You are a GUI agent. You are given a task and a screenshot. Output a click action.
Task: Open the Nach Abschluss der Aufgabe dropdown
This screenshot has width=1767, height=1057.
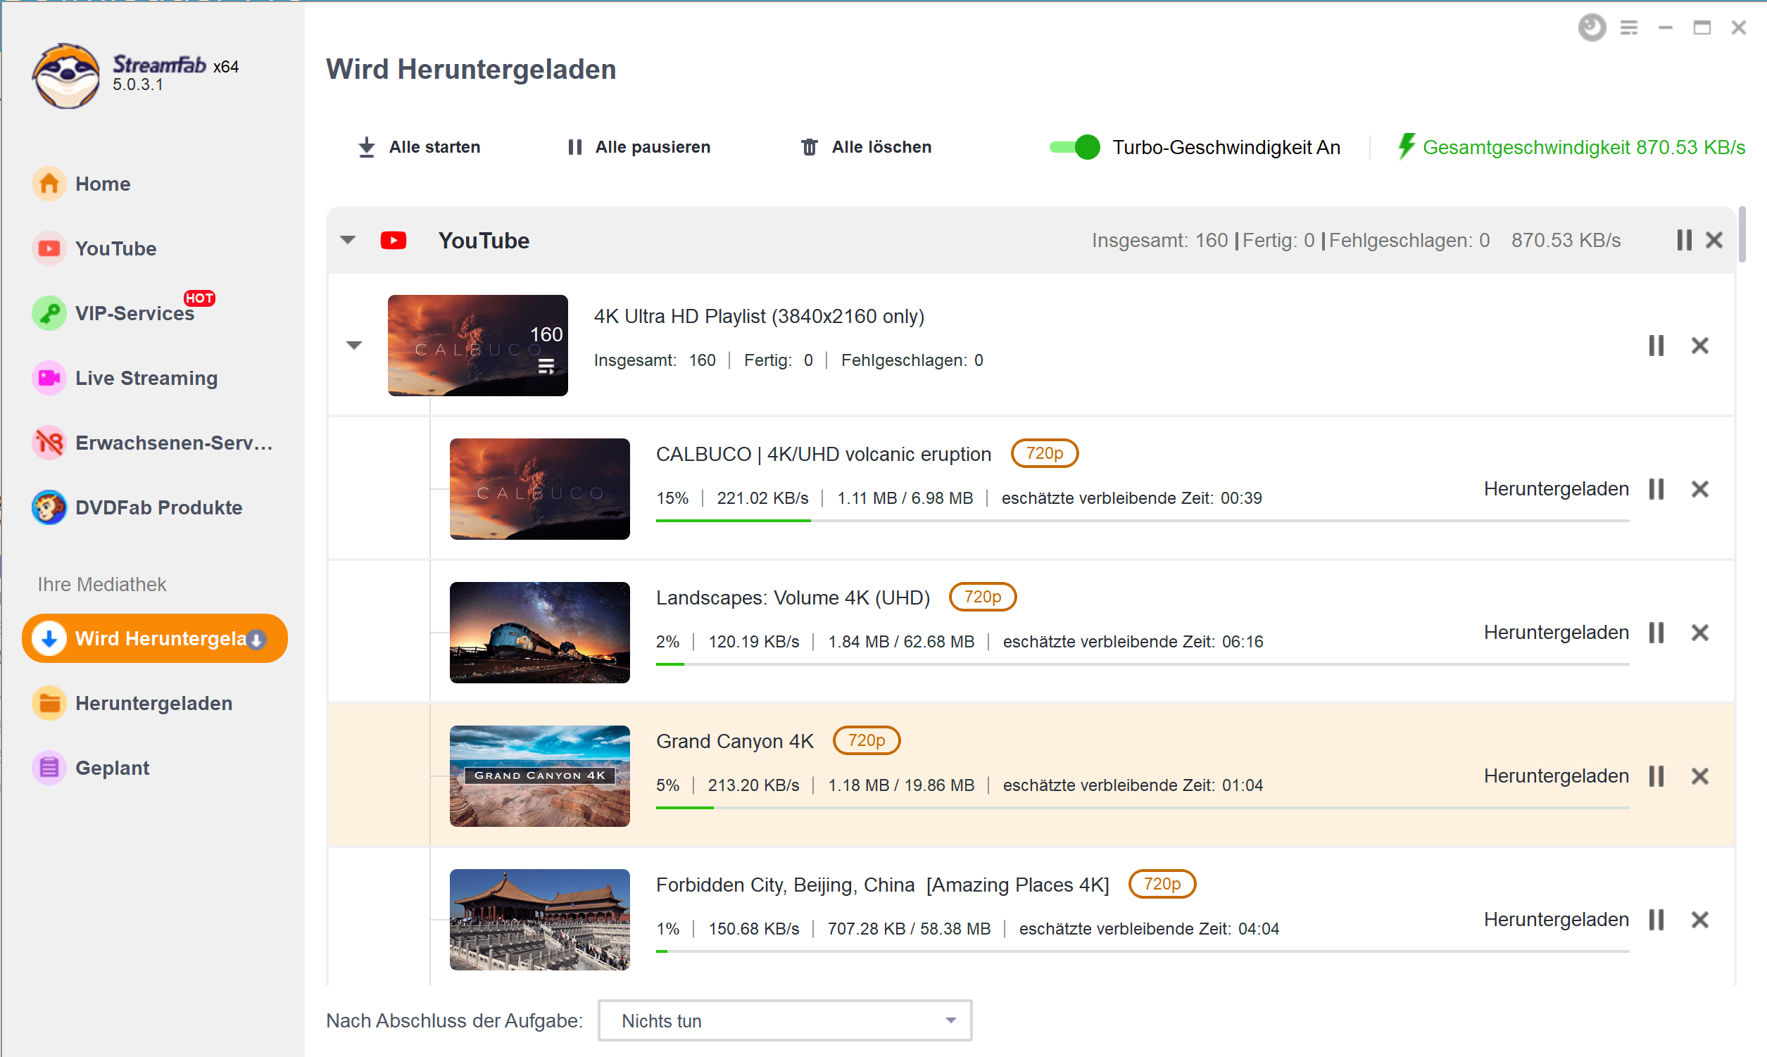[x=784, y=1020]
